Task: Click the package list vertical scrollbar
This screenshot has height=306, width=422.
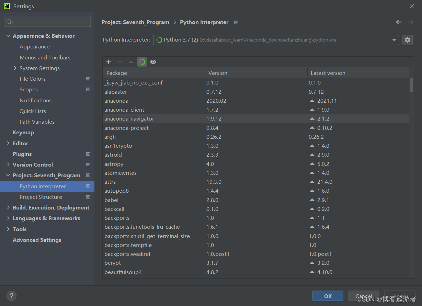Action: [411, 85]
